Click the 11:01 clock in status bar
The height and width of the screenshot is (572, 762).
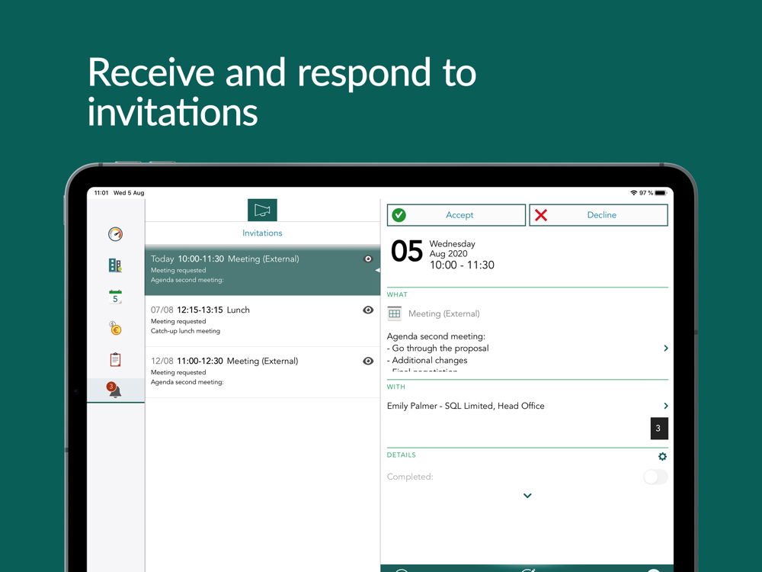pyautogui.click(x=101, y=193)
